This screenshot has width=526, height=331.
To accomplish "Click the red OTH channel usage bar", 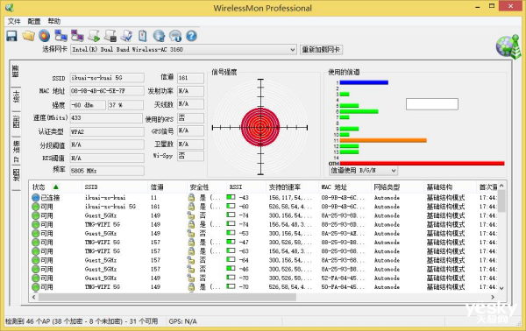I will point(422,164).
